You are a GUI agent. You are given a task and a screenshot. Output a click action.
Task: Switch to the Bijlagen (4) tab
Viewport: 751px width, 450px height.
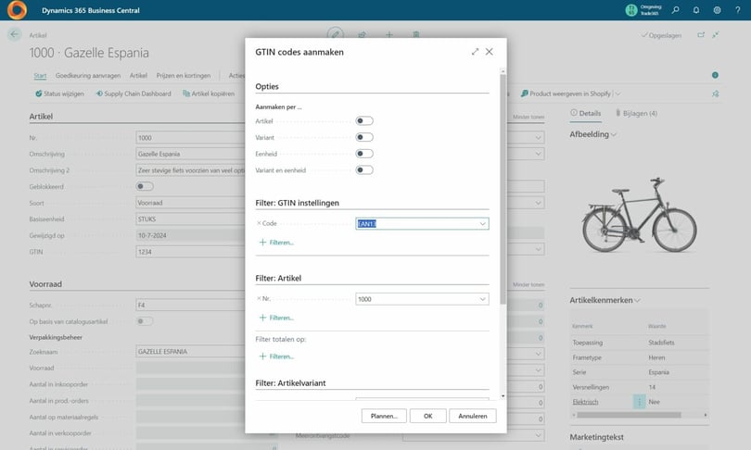pyautogui.click(x=637, y=113)
